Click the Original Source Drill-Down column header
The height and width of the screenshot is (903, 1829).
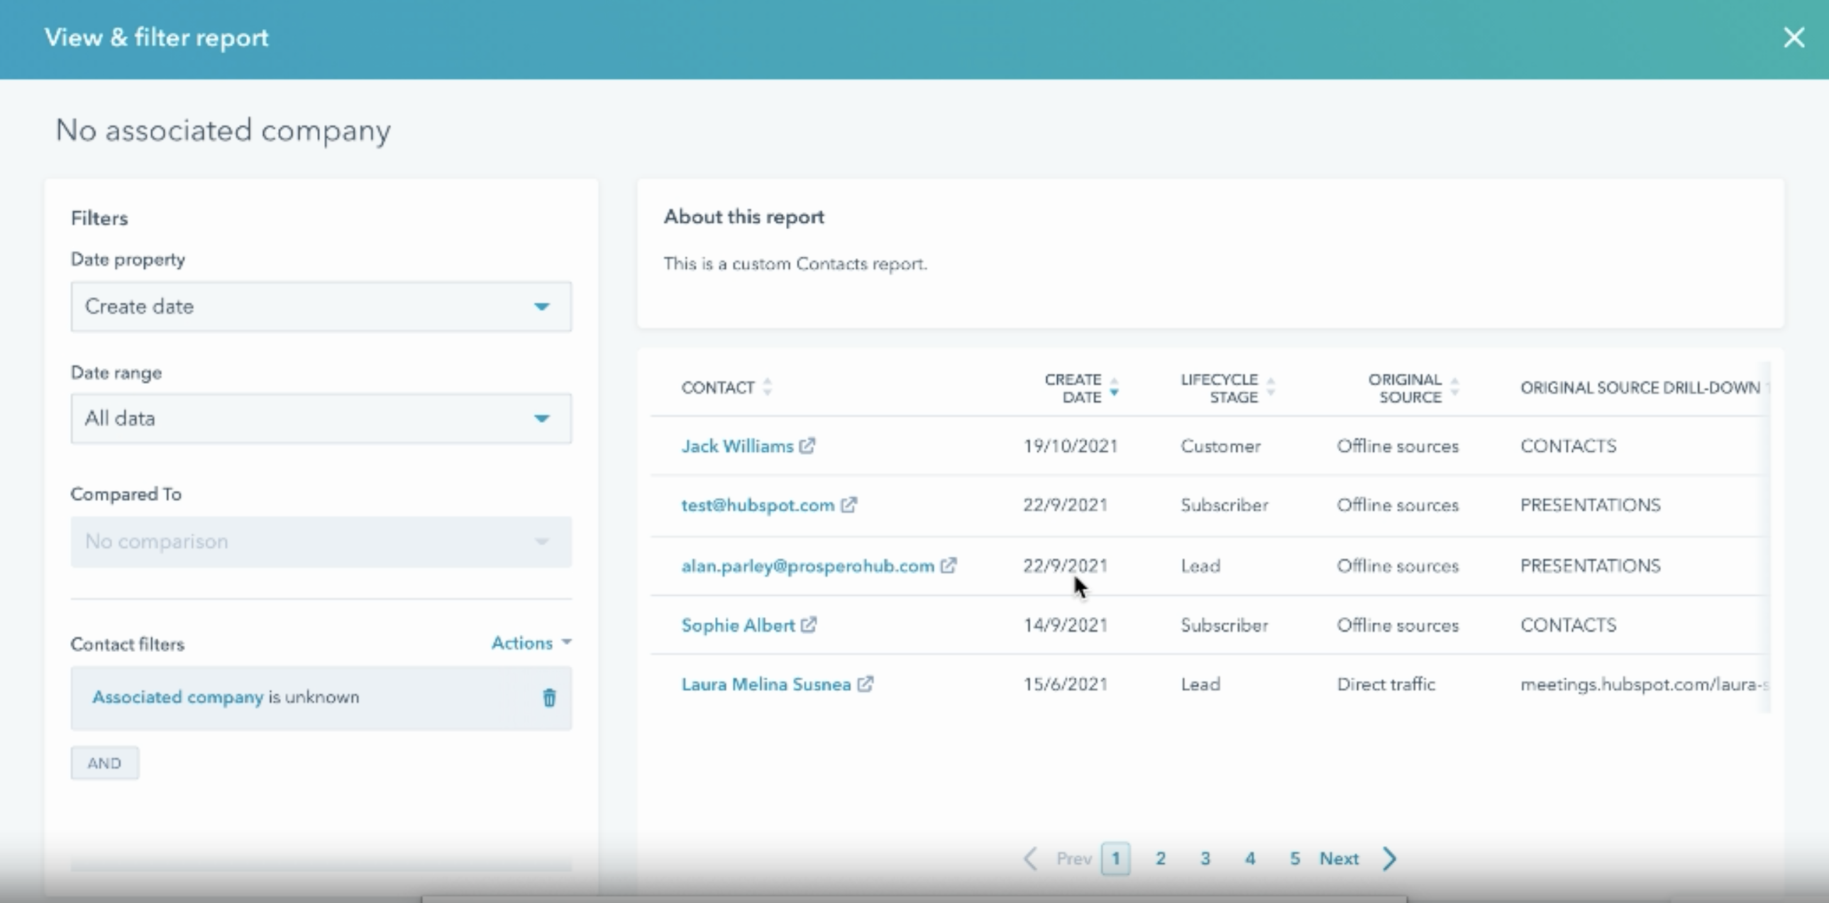1640,387
